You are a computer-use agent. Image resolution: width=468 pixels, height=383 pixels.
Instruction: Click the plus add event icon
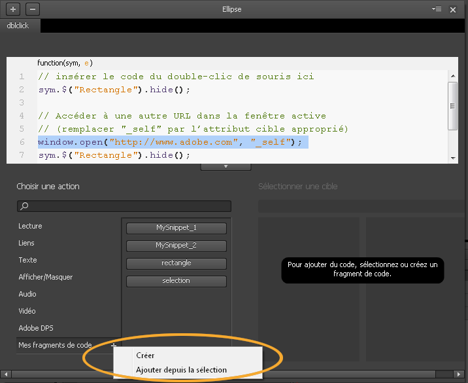point(13,9)
